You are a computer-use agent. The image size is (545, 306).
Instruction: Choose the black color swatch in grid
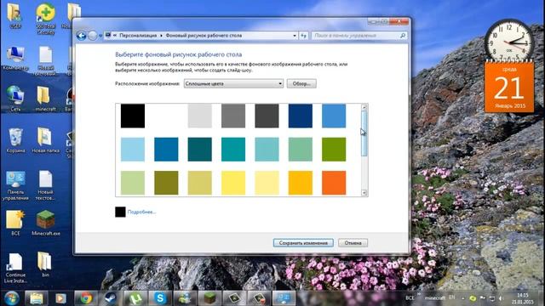point(133,116)
